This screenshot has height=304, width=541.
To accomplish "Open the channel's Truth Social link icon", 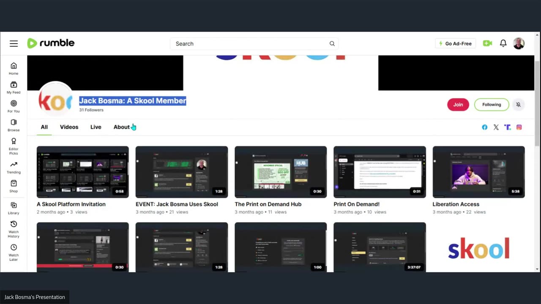I will click(507, 127).
